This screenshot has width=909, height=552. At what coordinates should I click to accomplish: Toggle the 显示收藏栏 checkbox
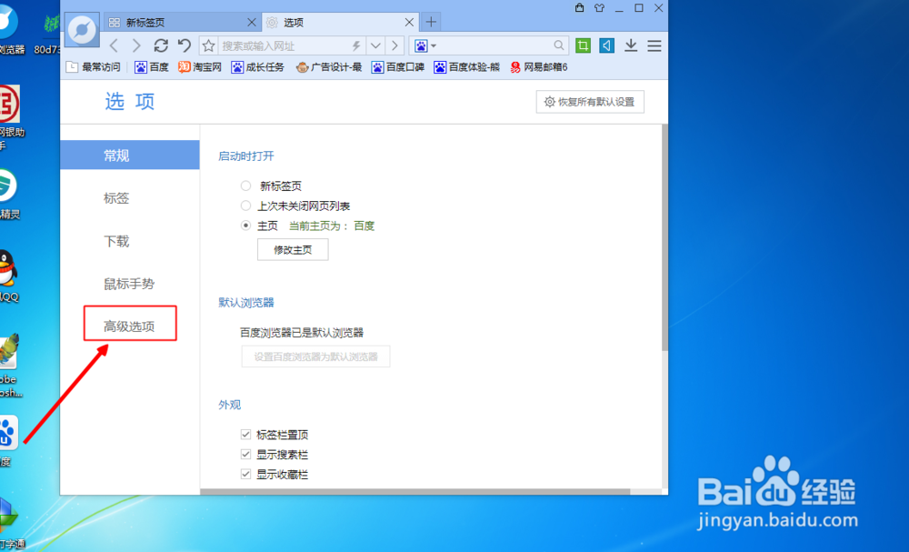tap(245, 474)
